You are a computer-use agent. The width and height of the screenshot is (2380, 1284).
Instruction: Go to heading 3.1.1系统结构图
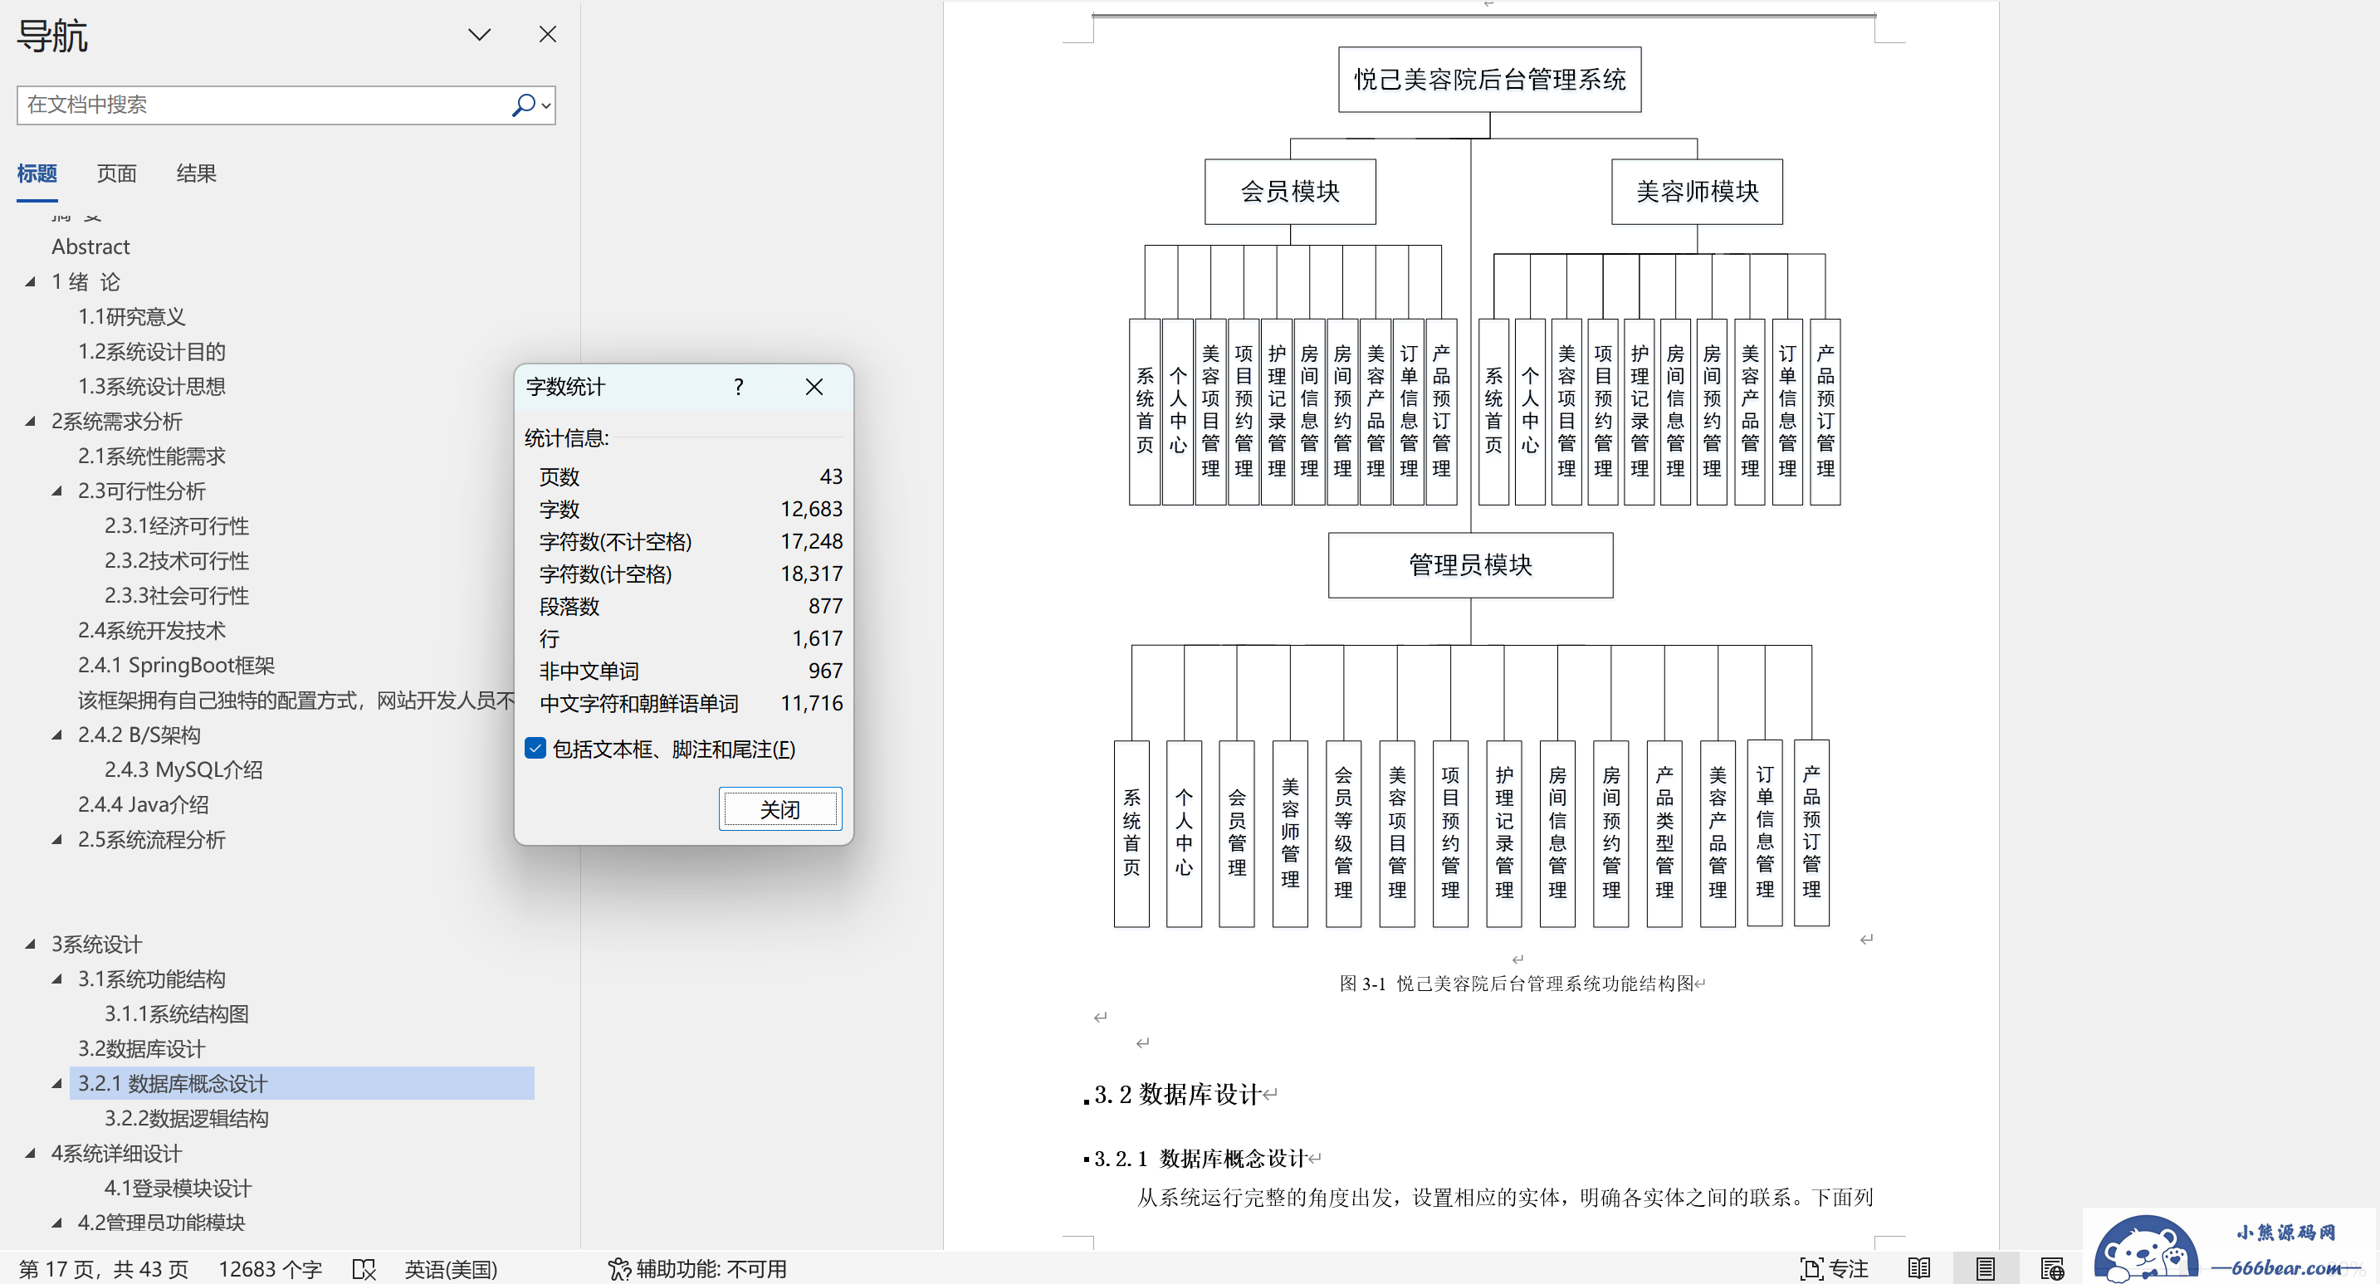(x=177, y=1013)
